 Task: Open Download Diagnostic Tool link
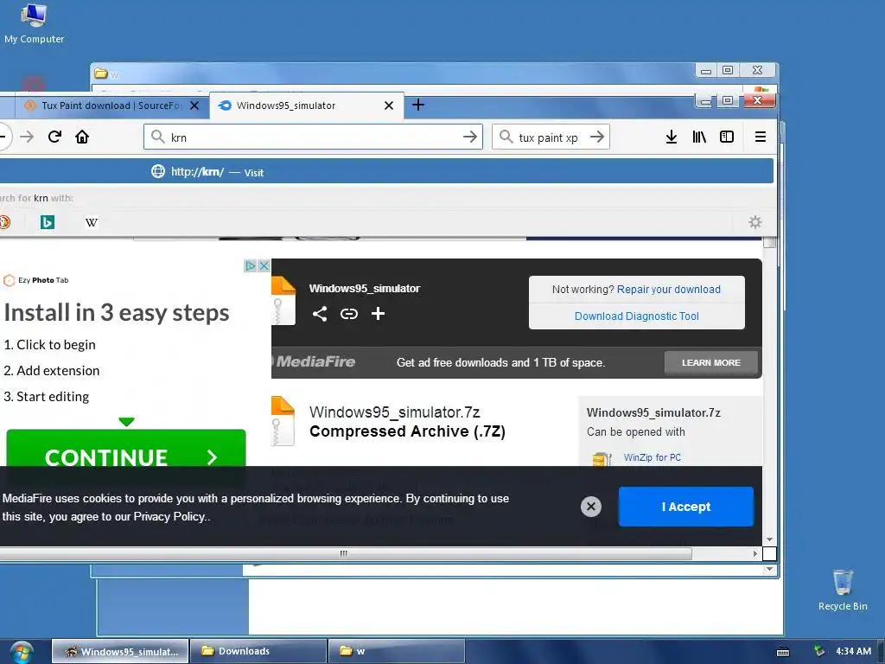click(x=637, y=316)
